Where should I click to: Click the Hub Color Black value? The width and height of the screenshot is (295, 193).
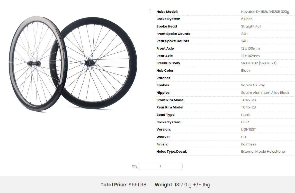246,70
